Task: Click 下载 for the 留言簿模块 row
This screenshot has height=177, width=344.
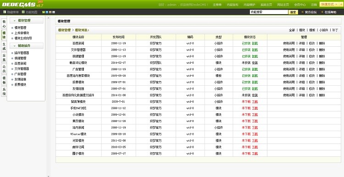Action: (x=255, y=102)
